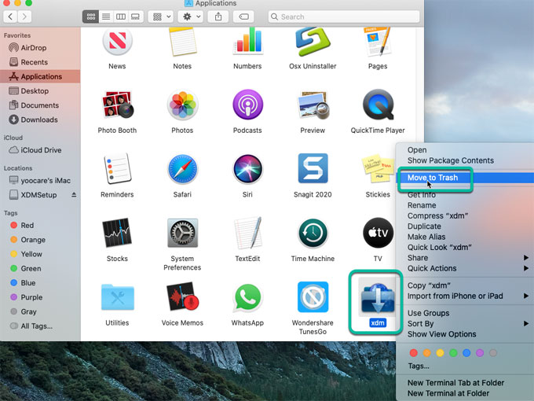534x401 pixels.
Task: Launch Snagit 2020 from Applications
Action: click(x=313, y=168)
